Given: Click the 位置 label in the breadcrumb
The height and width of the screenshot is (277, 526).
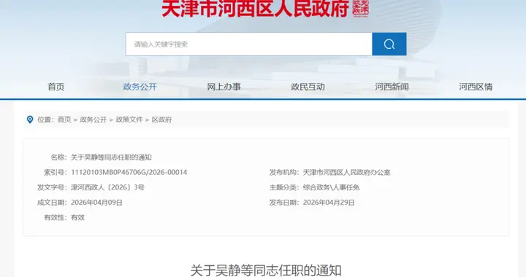Looking at the screenshot, I should (x=45, y=120).
